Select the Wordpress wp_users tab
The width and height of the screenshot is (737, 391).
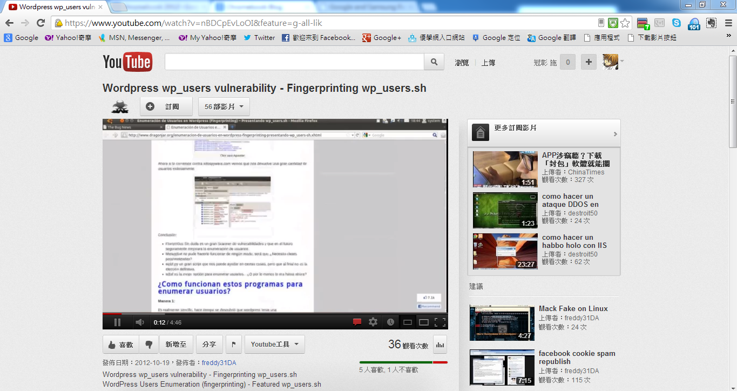coord(56,7)
